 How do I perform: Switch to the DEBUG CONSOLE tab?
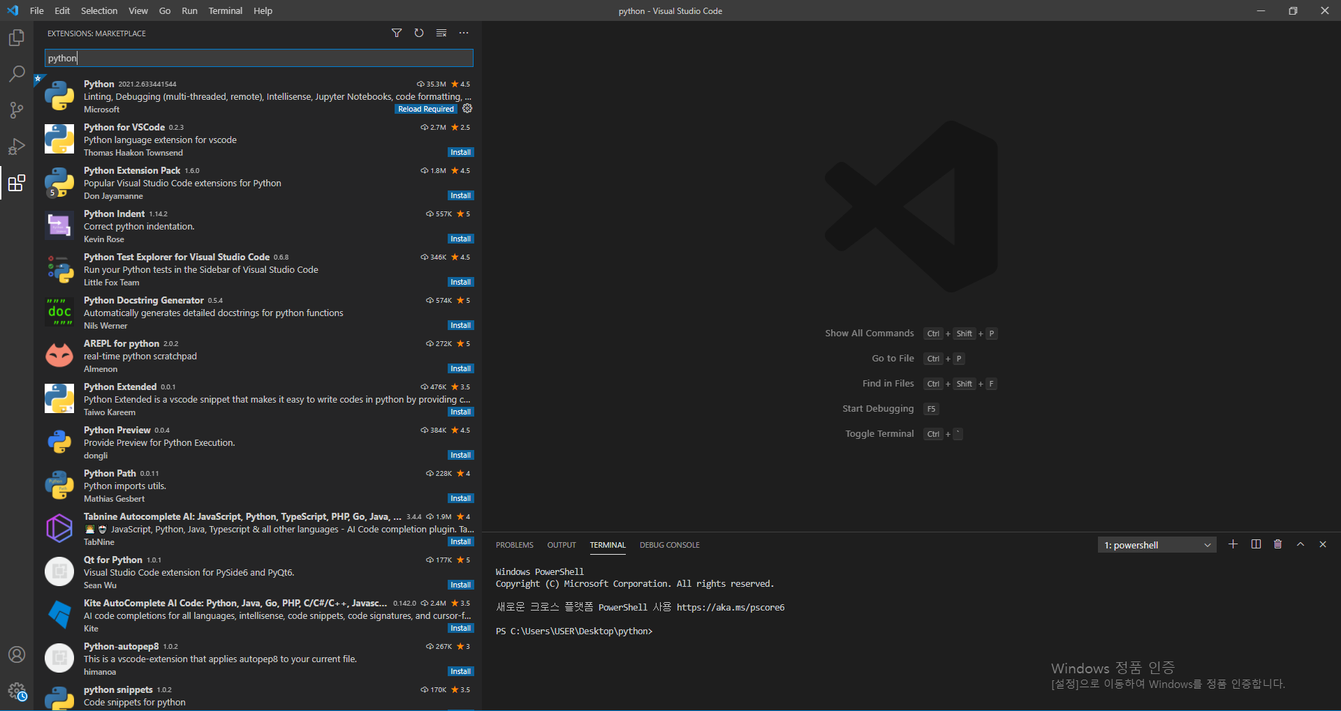(x=670, y=545)
